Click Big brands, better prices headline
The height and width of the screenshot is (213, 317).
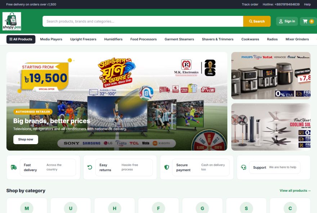(52, 121)
